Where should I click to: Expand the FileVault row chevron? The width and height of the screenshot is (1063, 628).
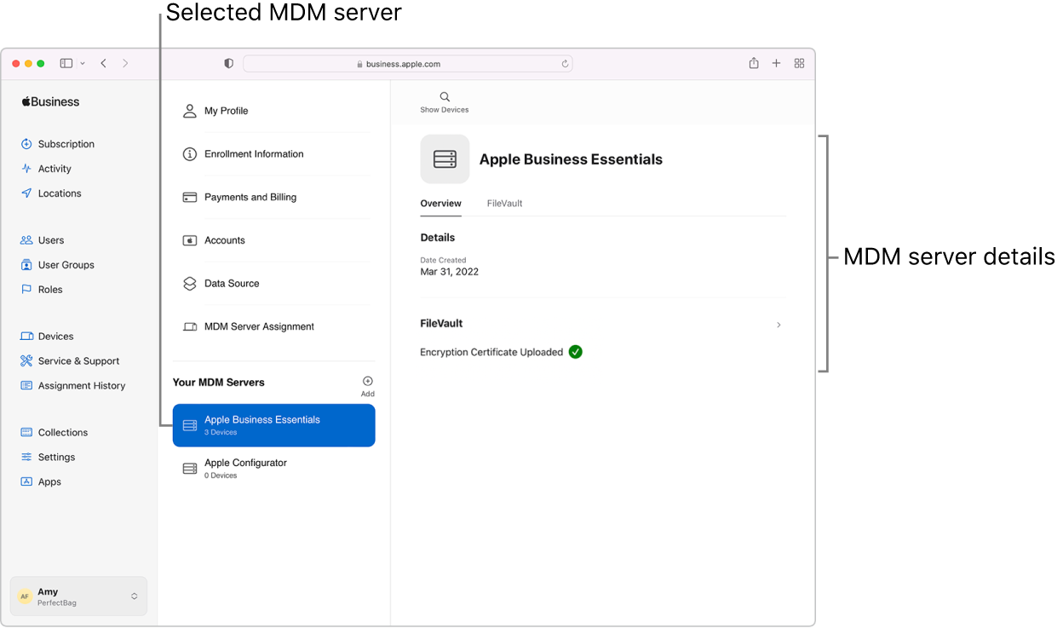pos(778,325)
